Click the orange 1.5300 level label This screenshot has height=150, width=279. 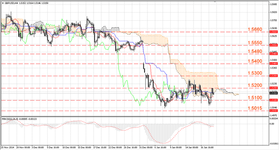pos(255,73)
